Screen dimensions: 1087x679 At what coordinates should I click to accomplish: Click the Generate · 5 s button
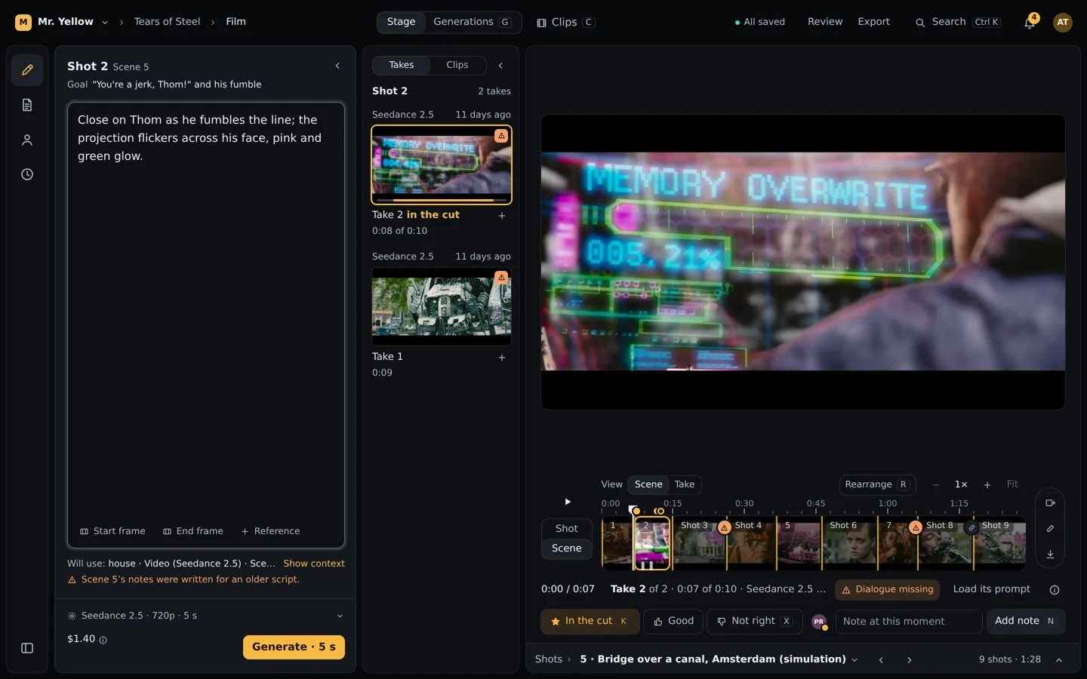tap(294, 647)
